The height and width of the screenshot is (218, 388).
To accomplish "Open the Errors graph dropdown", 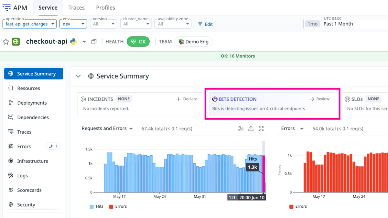I will tap(292, 129).
